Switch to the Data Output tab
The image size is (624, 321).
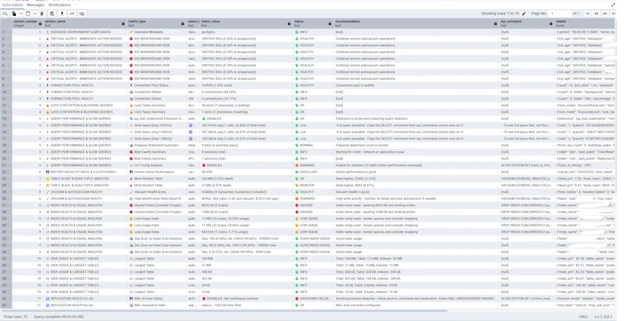[12, 5]
